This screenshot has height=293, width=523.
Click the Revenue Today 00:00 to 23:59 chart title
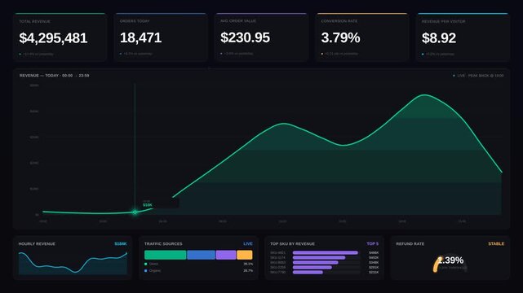[55, 76]
